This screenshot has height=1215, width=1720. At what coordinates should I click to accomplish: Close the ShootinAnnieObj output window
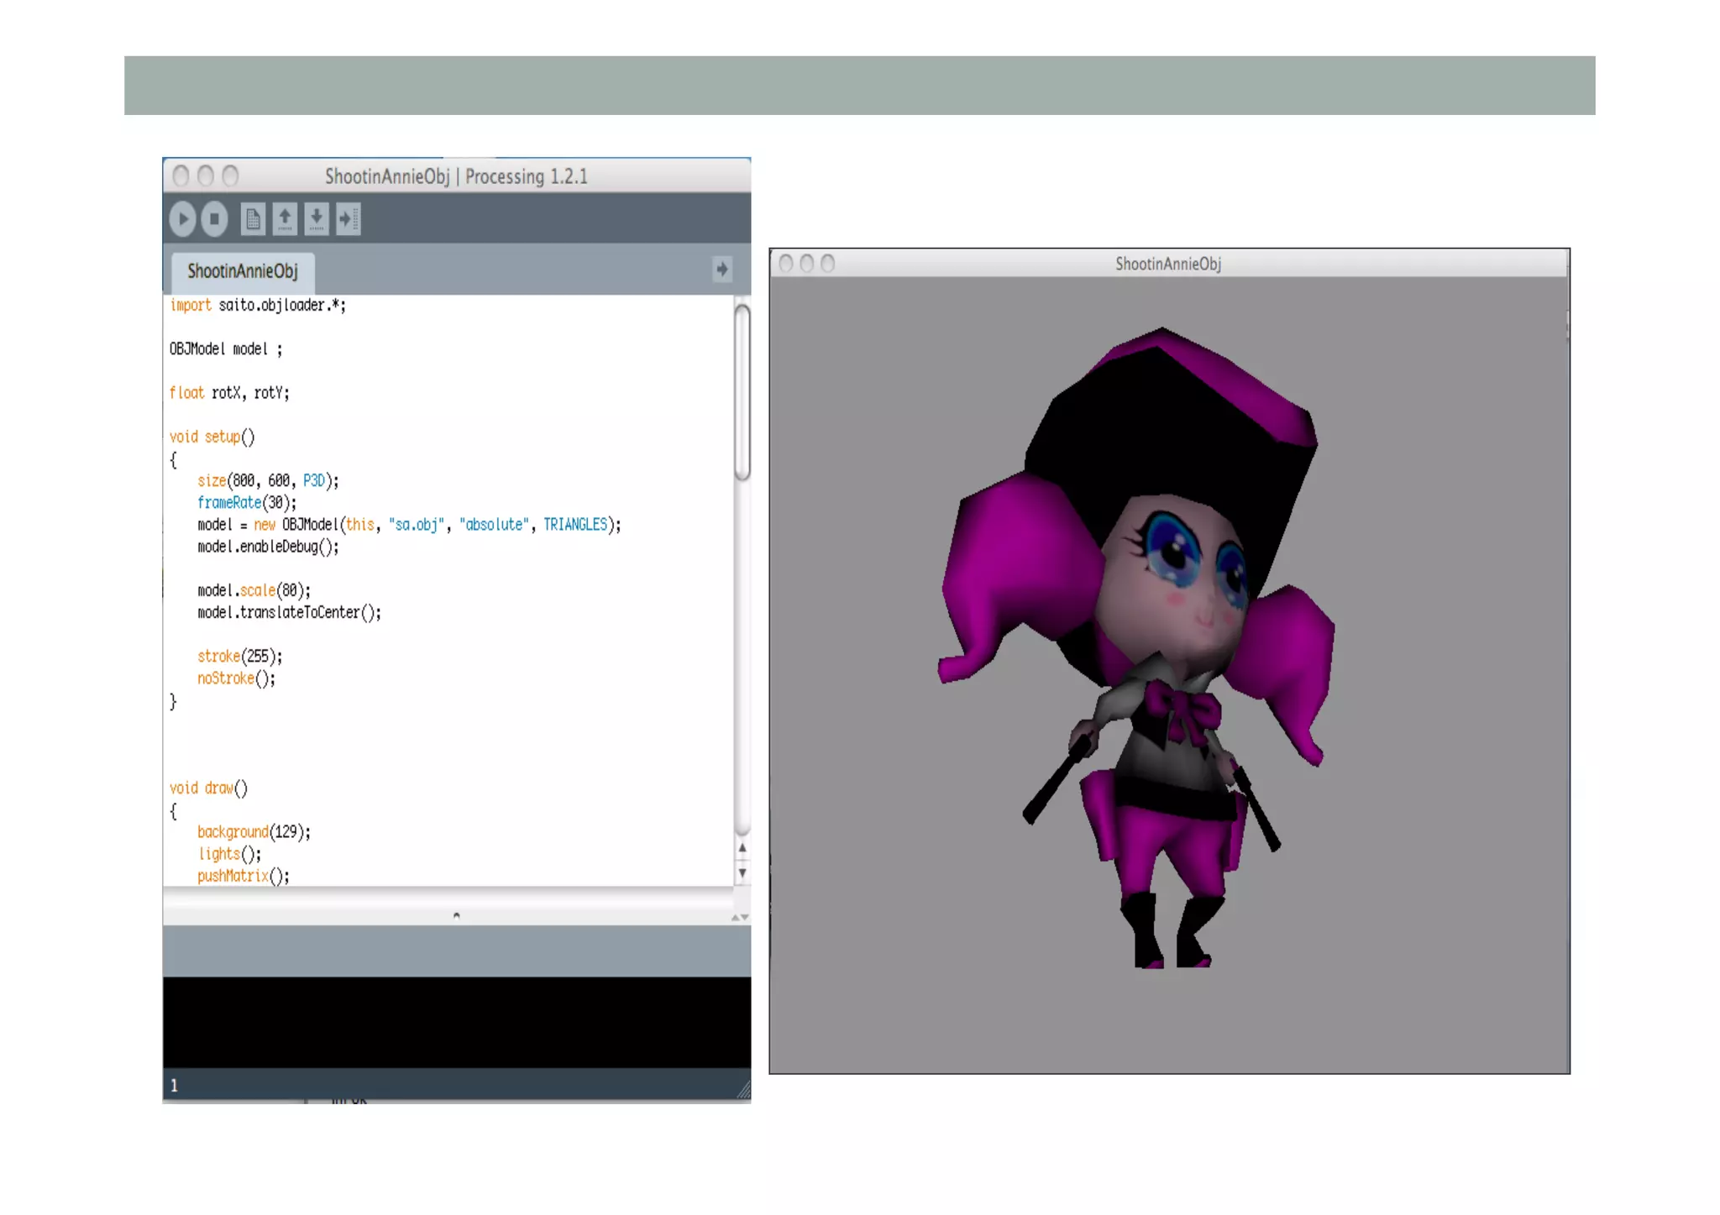click(x=786, y=264)
